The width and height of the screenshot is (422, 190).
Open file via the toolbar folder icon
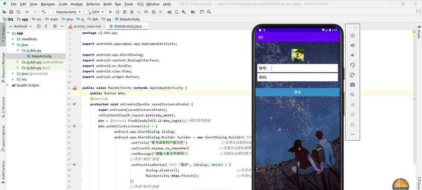click(4, 12)
